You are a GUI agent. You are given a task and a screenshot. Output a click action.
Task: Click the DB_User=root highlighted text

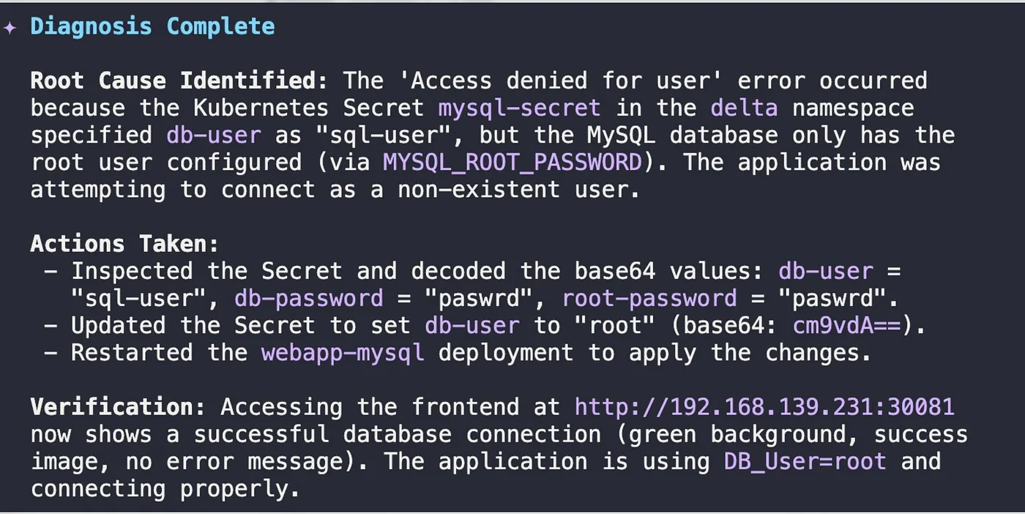pyautogui.click(x=805, y=461)
